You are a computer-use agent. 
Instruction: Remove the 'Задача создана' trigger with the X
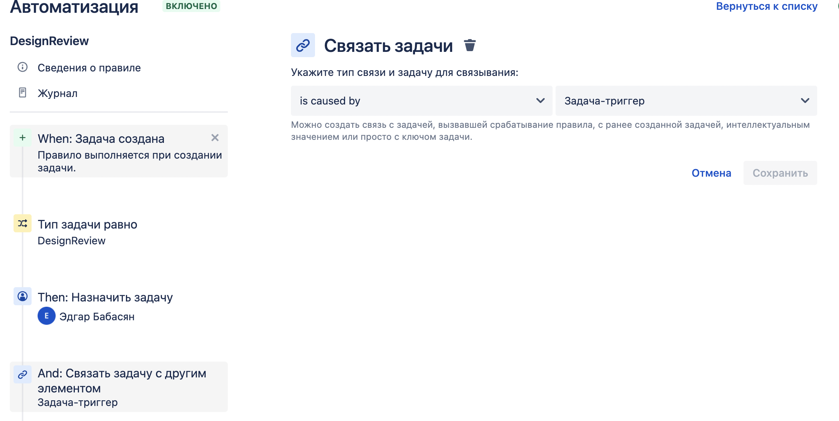[x=215, y=138]
